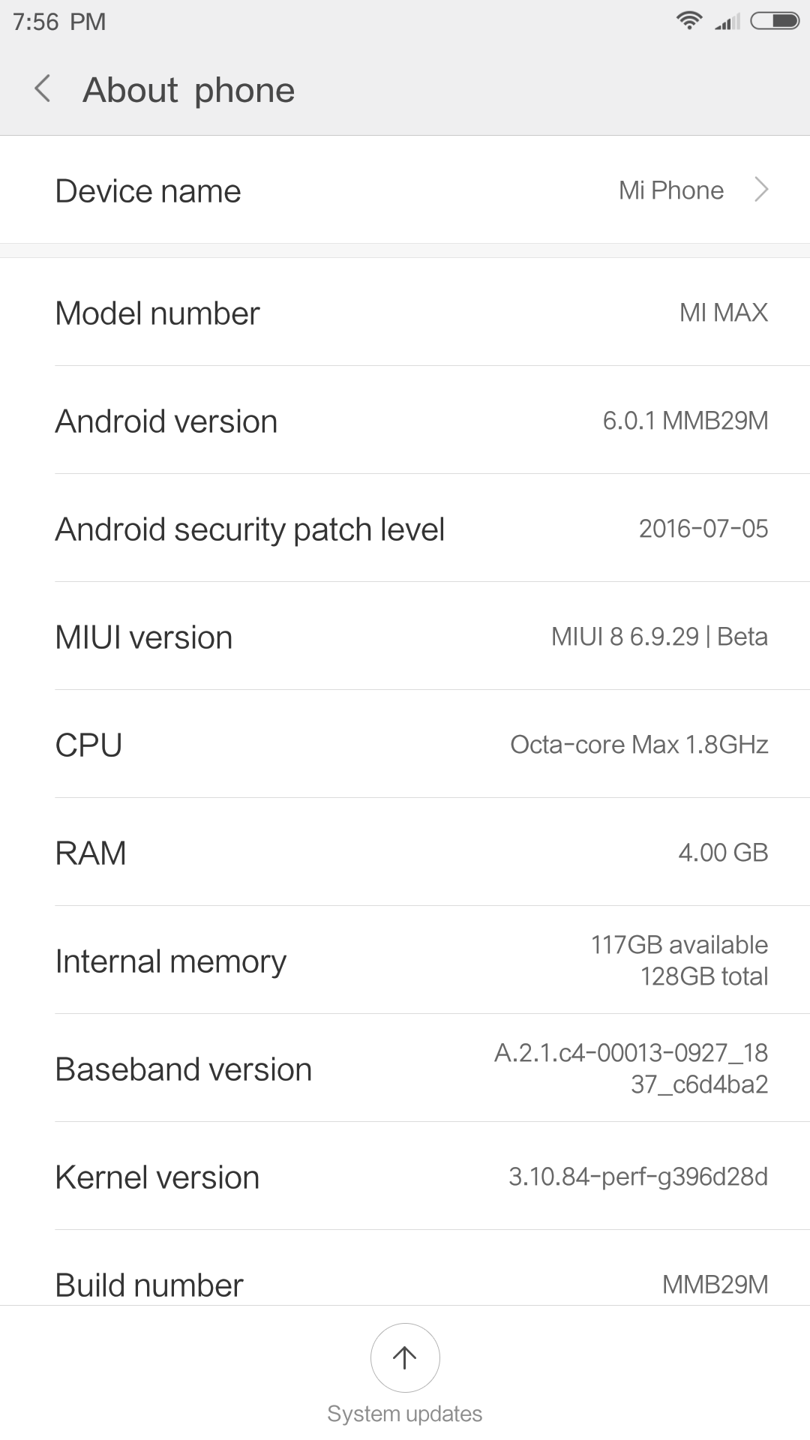The width and height of the screenshot is (810, 1440).
Task: Tap the System updates label
Action: [405, 1414]
